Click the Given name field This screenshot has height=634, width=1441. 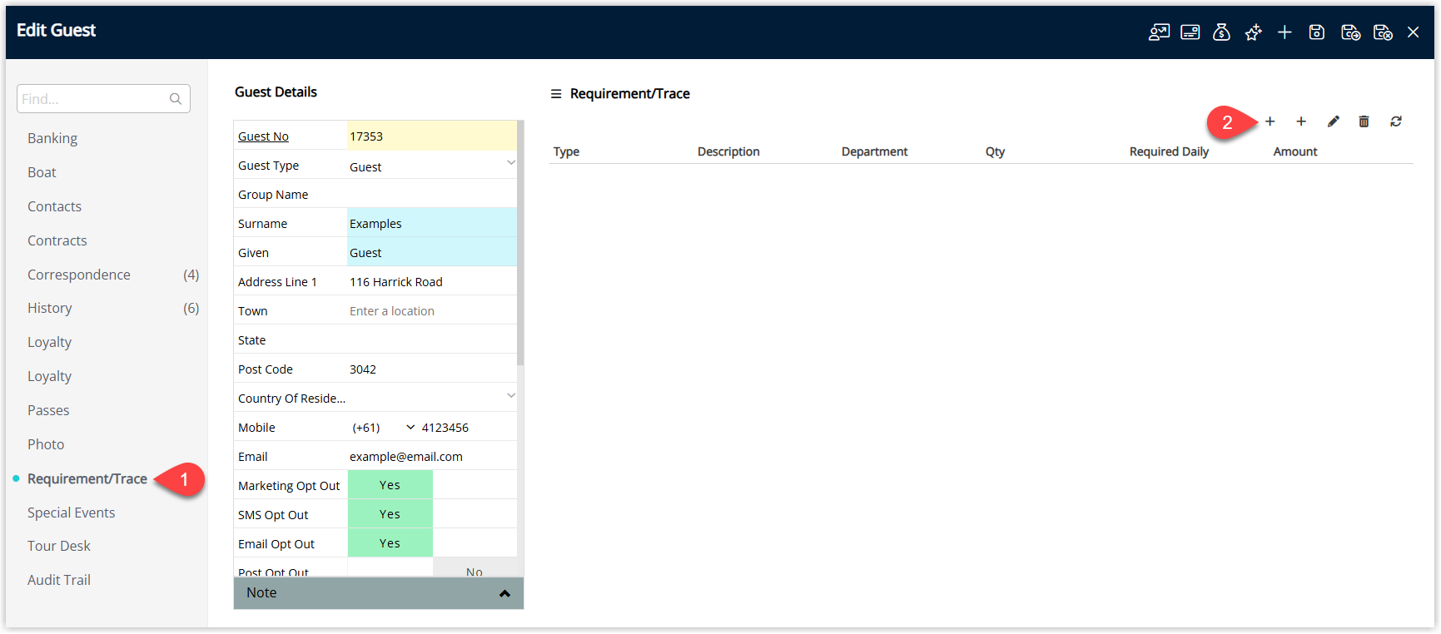[431, 253]
